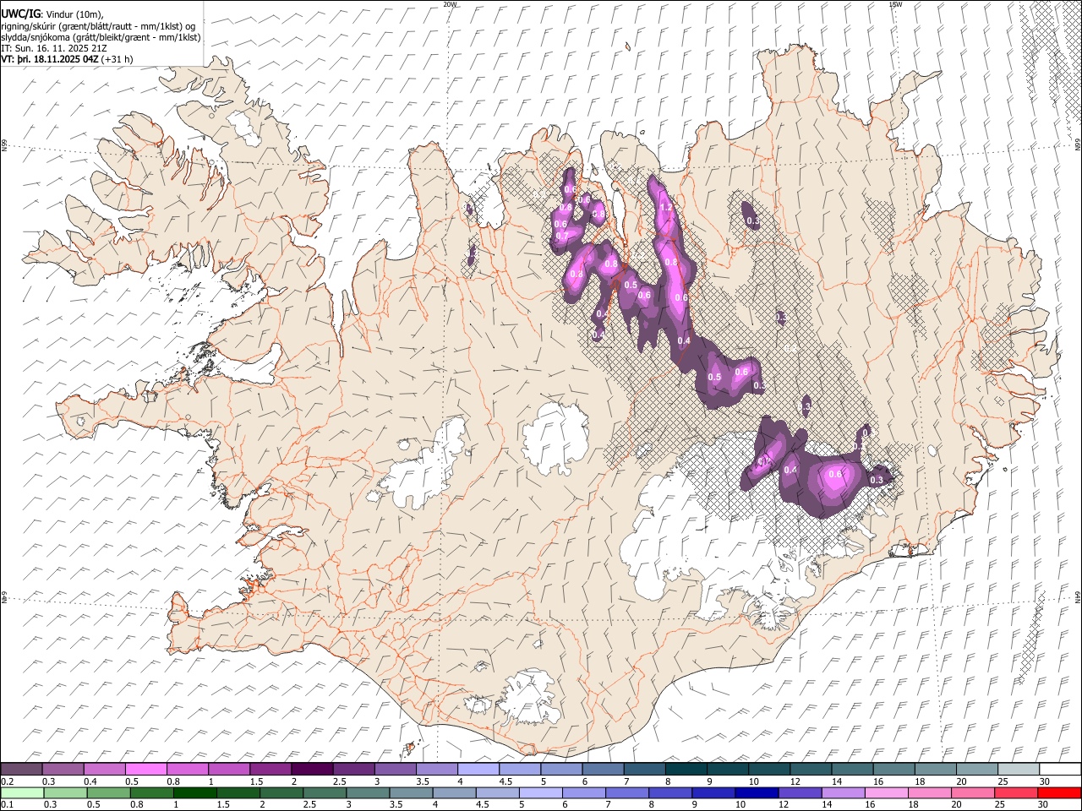The width and height of the screenshot is (1082, 811).
Task: Pick upper scale lavender swatch 4–4.5
Action: tap(478, 769)
